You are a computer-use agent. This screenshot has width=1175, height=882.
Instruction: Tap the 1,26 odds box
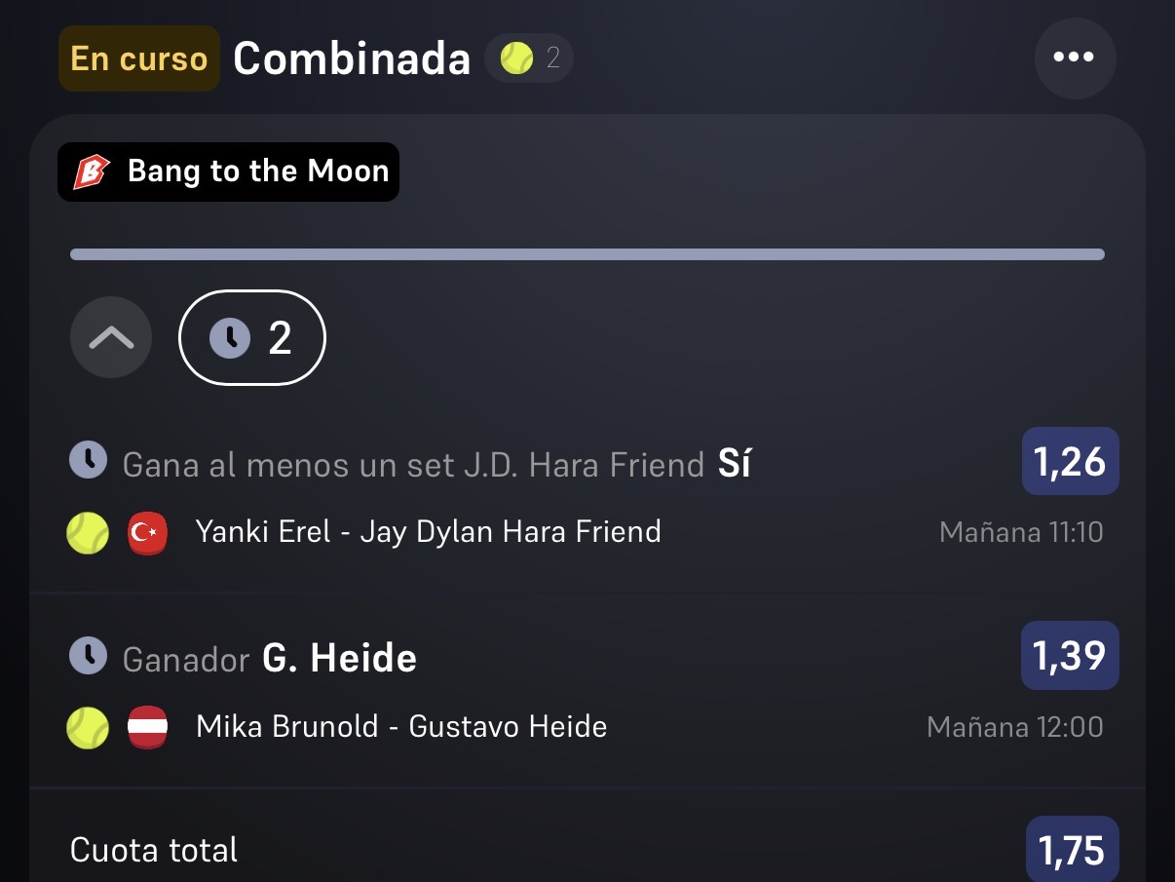point(1070,461)
